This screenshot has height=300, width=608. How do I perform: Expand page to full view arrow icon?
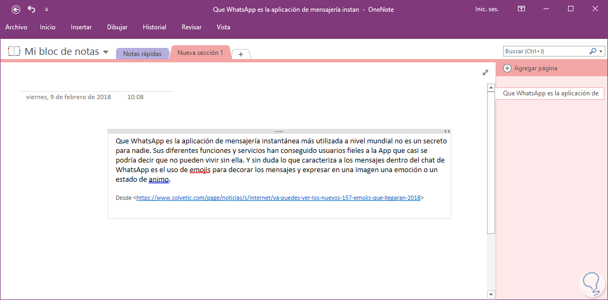point(485,72)
